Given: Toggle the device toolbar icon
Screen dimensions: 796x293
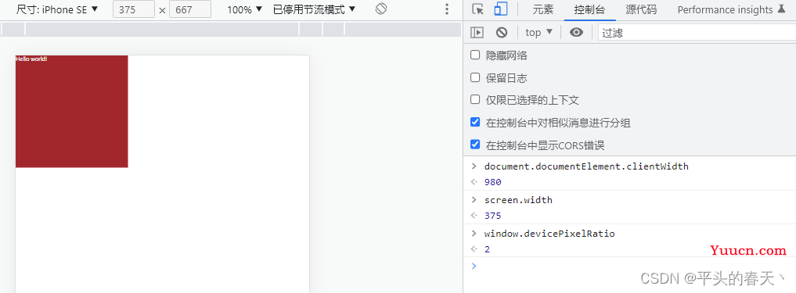Looking at the screenshot, I should (x=501, y=9).
